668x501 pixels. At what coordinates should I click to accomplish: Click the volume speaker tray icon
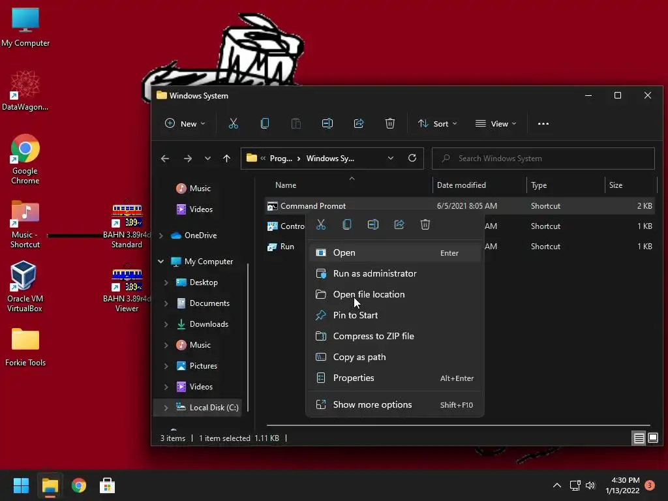(590, 485)
